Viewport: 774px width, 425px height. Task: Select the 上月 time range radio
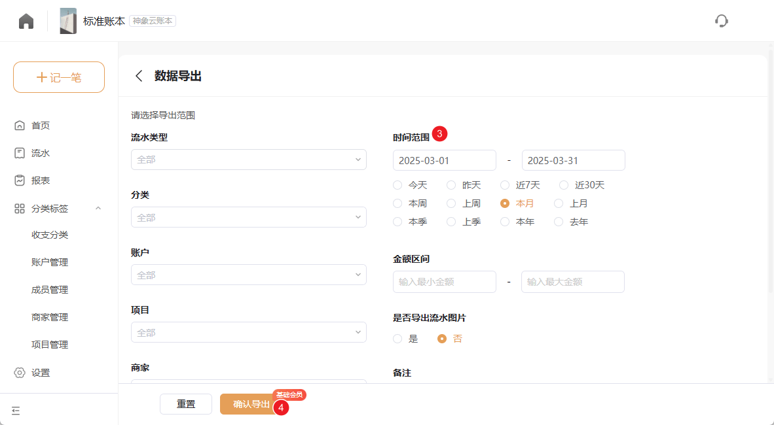(559, 203)
